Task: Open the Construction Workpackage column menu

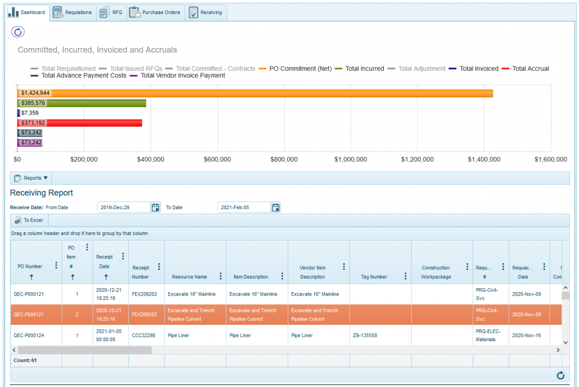Action: click(x=467, y=267)
